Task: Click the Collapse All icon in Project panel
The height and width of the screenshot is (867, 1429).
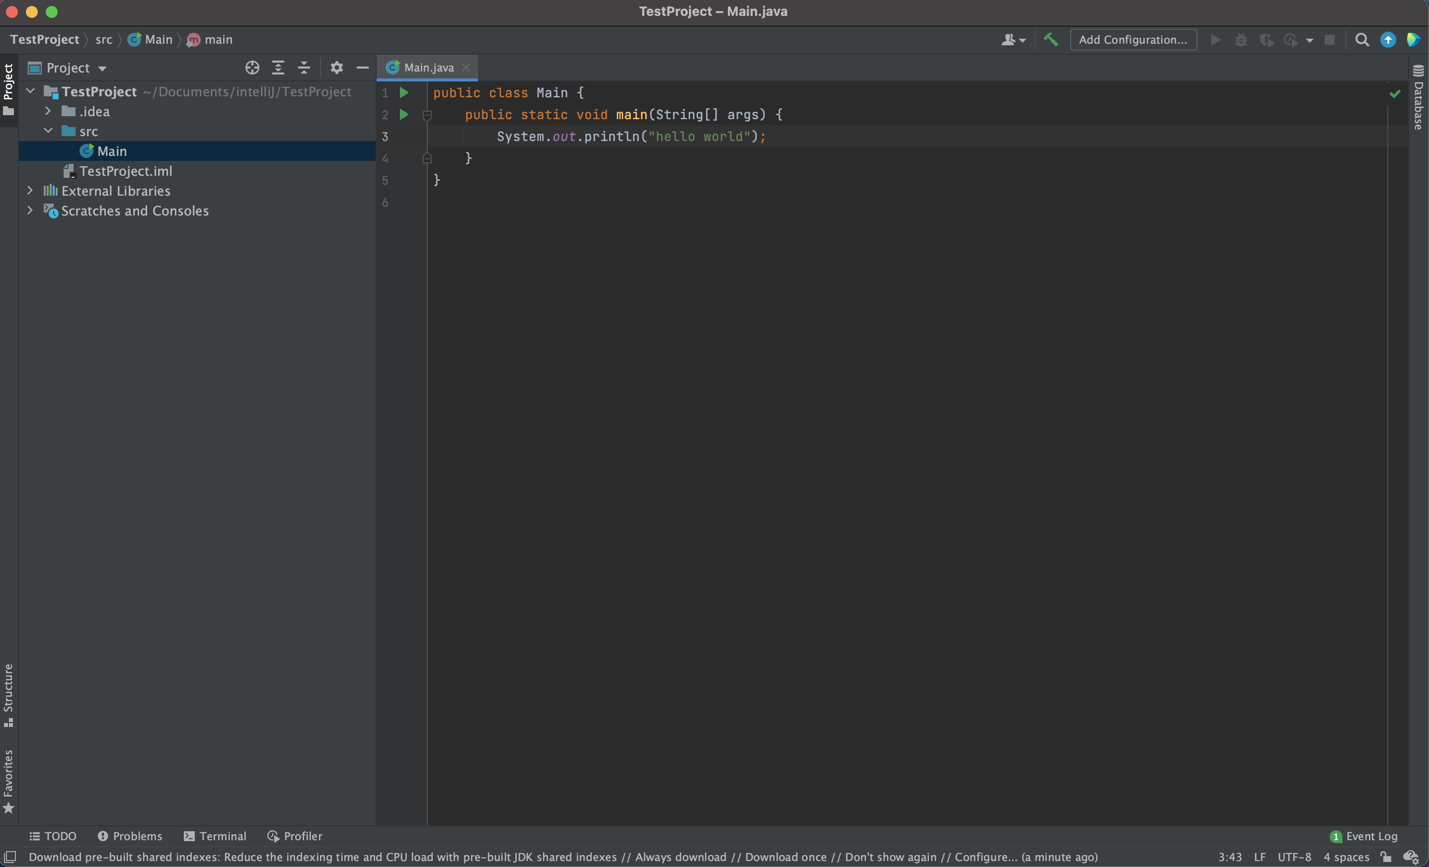Action: [304, 68]
